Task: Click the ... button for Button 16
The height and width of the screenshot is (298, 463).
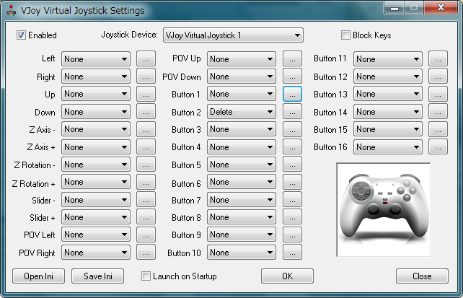Action: [438, 146]
